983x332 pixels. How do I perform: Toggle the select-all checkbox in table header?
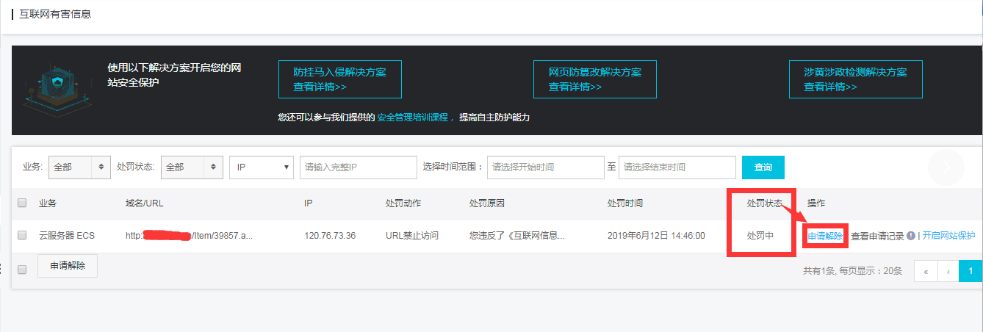pyautogui.click(x=22, y=203)
